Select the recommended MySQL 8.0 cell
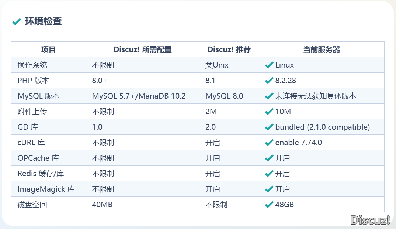This screenshot has height=229, width=396. click(x=224, y=96)
